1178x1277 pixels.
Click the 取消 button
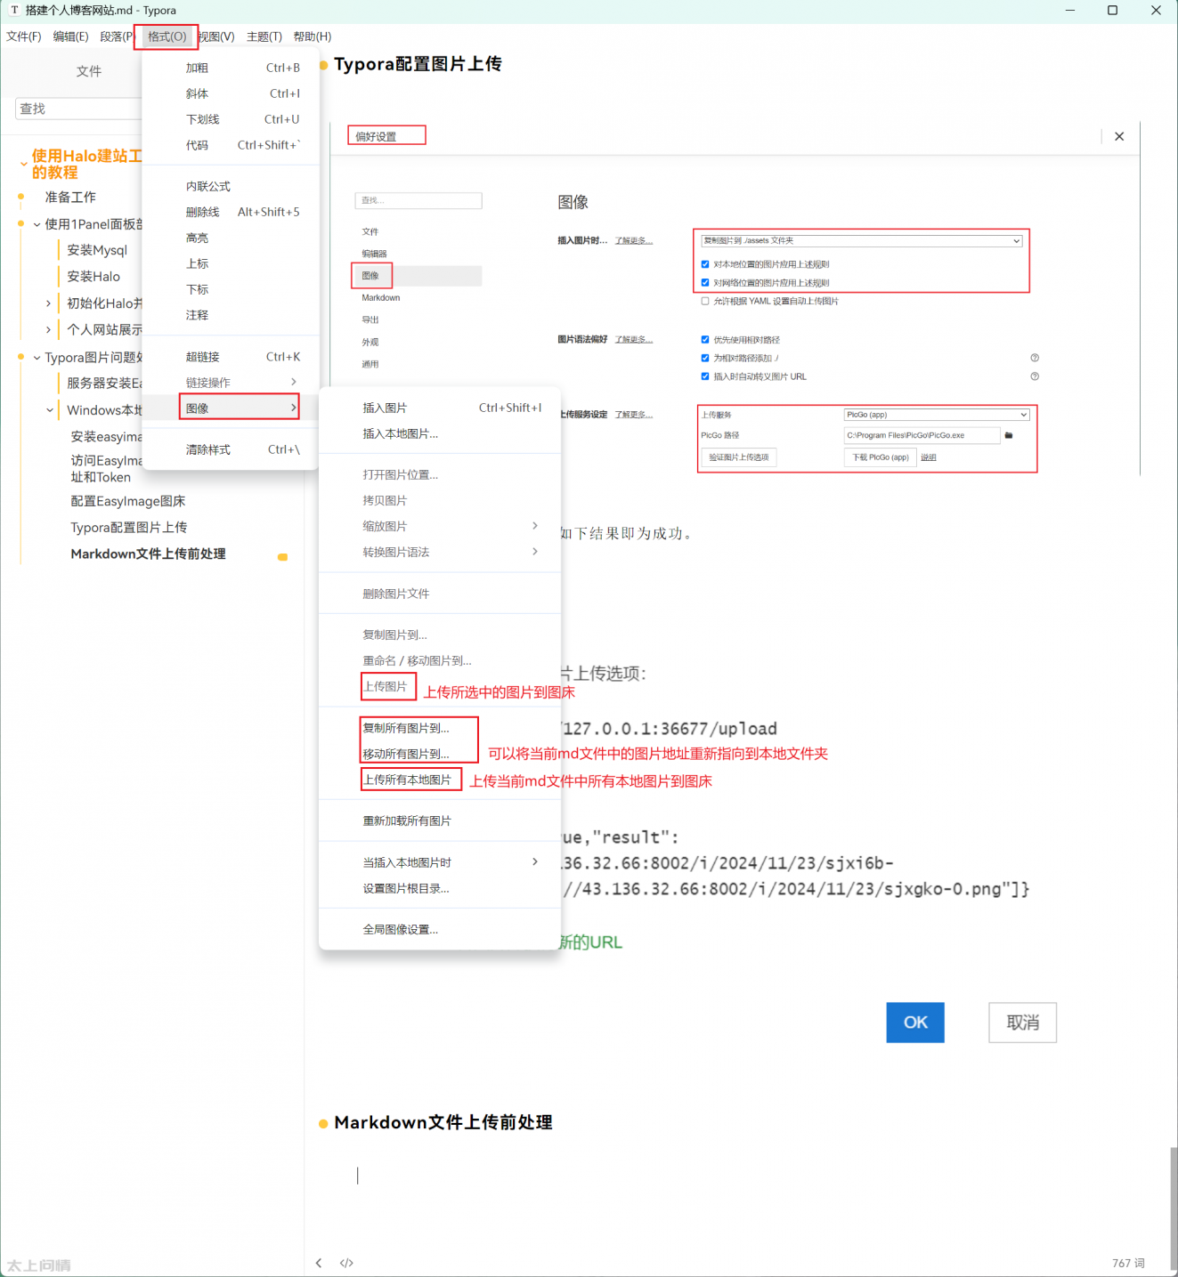(x=1023, y=1022)
